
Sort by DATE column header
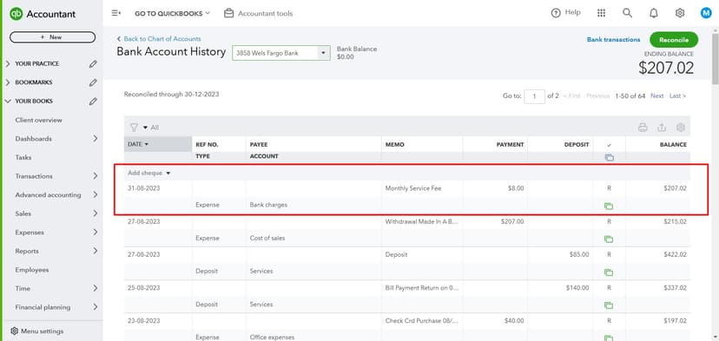158,144
